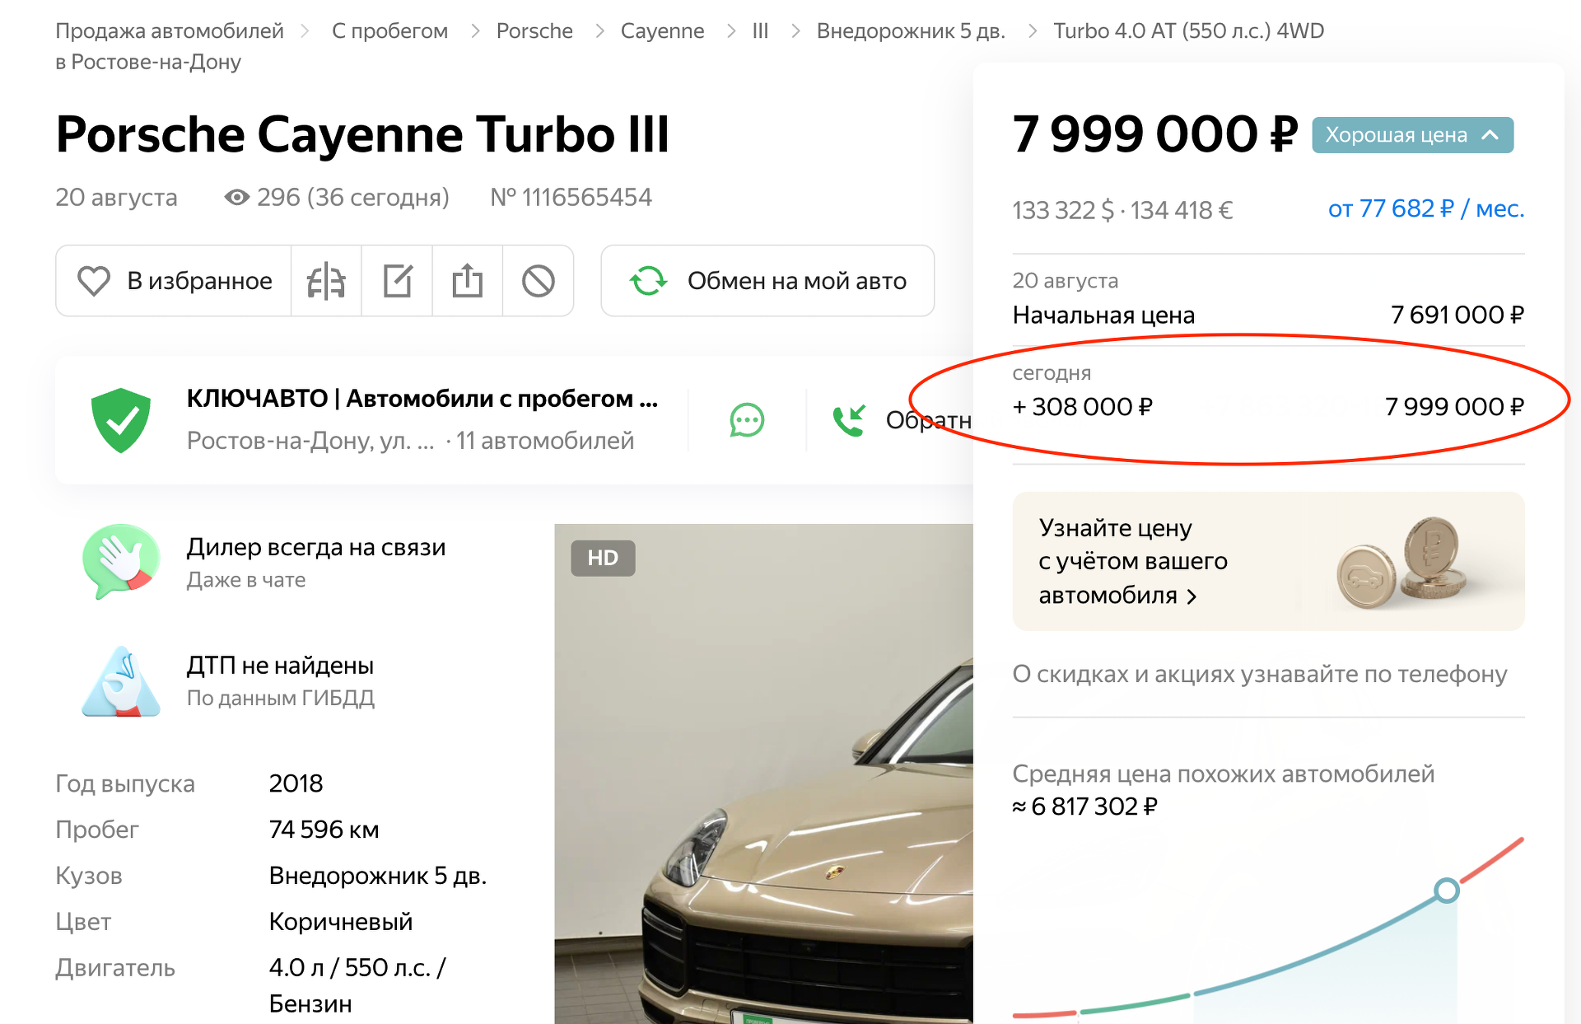The height and width of the screenshot is (1024, 1581).
Task: Click breadcrumb 'Cayenne'
Action: click(663, 31)
